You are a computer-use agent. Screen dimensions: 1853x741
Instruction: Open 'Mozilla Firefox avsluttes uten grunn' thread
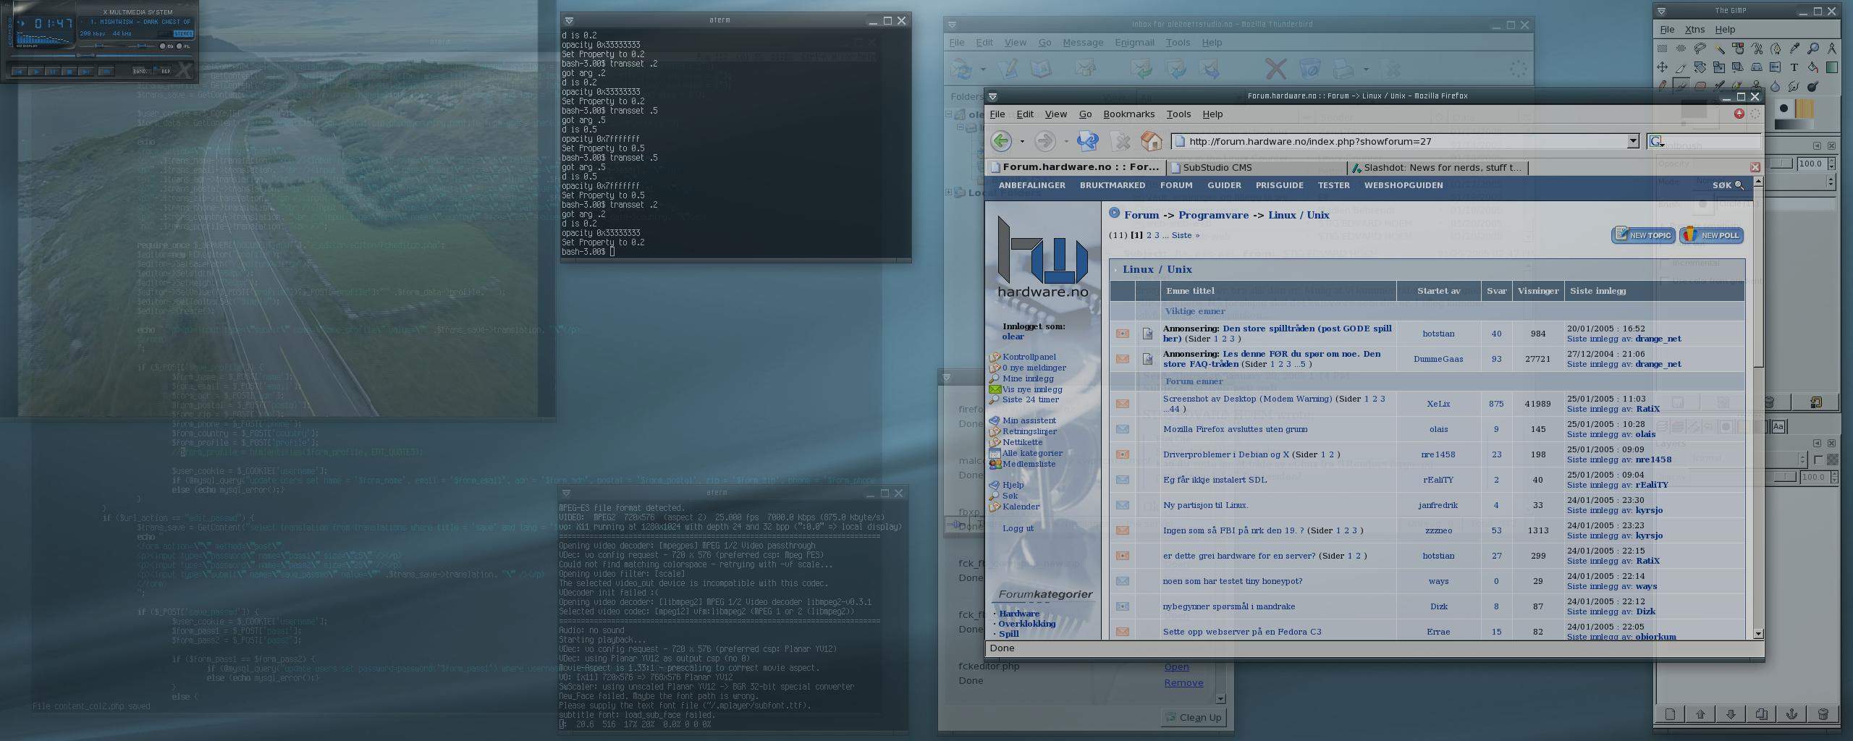[x=1235, y=429]
